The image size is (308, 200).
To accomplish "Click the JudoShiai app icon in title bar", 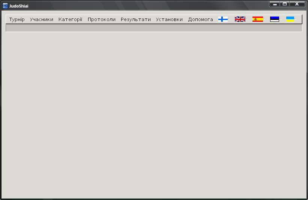I will [5, 6].
